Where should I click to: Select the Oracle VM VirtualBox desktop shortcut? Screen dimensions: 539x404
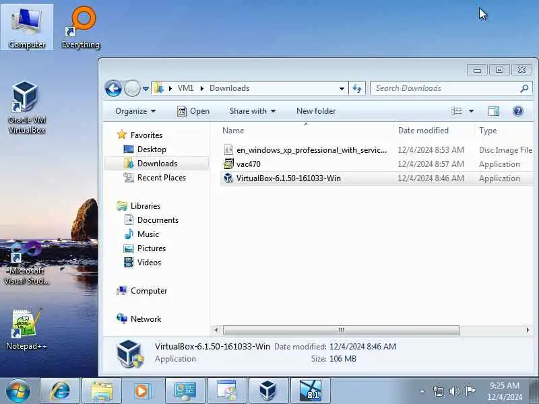(26, 108)
